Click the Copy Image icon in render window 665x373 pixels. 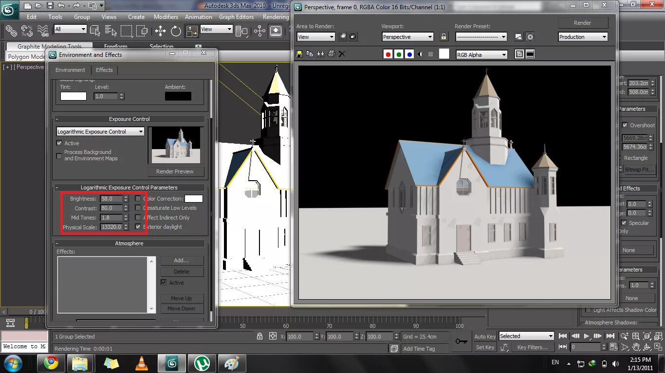[310, 54]
